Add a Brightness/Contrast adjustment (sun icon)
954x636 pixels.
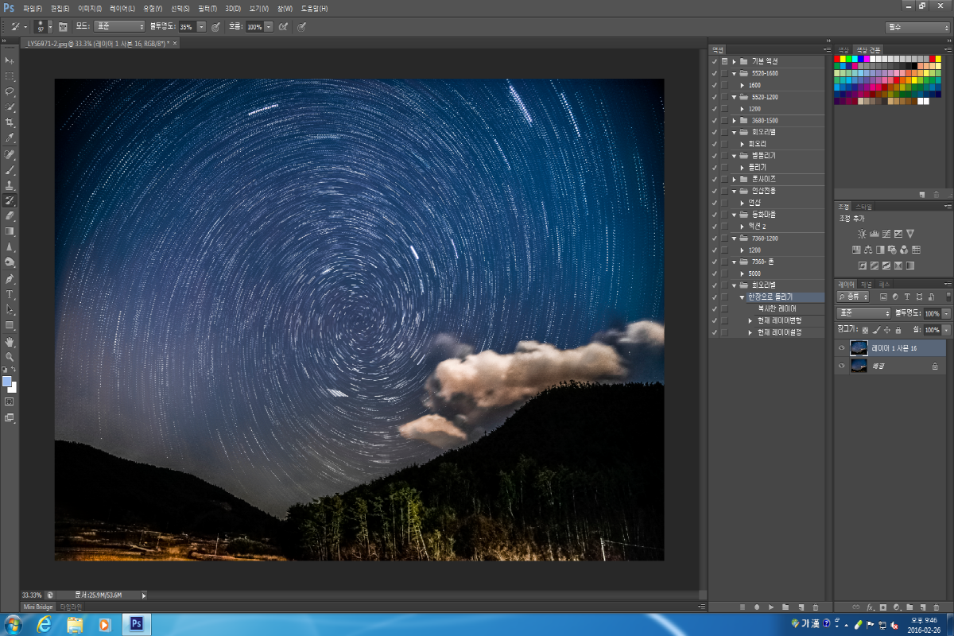click(x=862, y=234)
